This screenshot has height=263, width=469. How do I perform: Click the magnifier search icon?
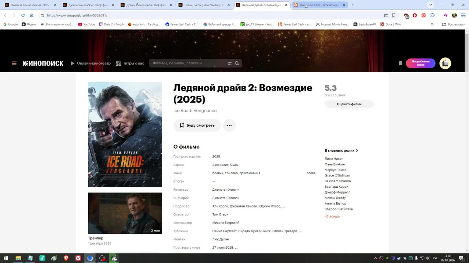point(237,63)
